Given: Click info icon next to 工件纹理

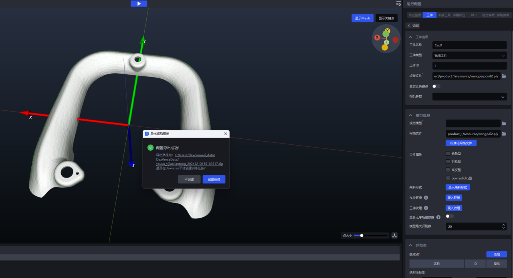Looking at the screenshot, I should click(x=426, y=208).
